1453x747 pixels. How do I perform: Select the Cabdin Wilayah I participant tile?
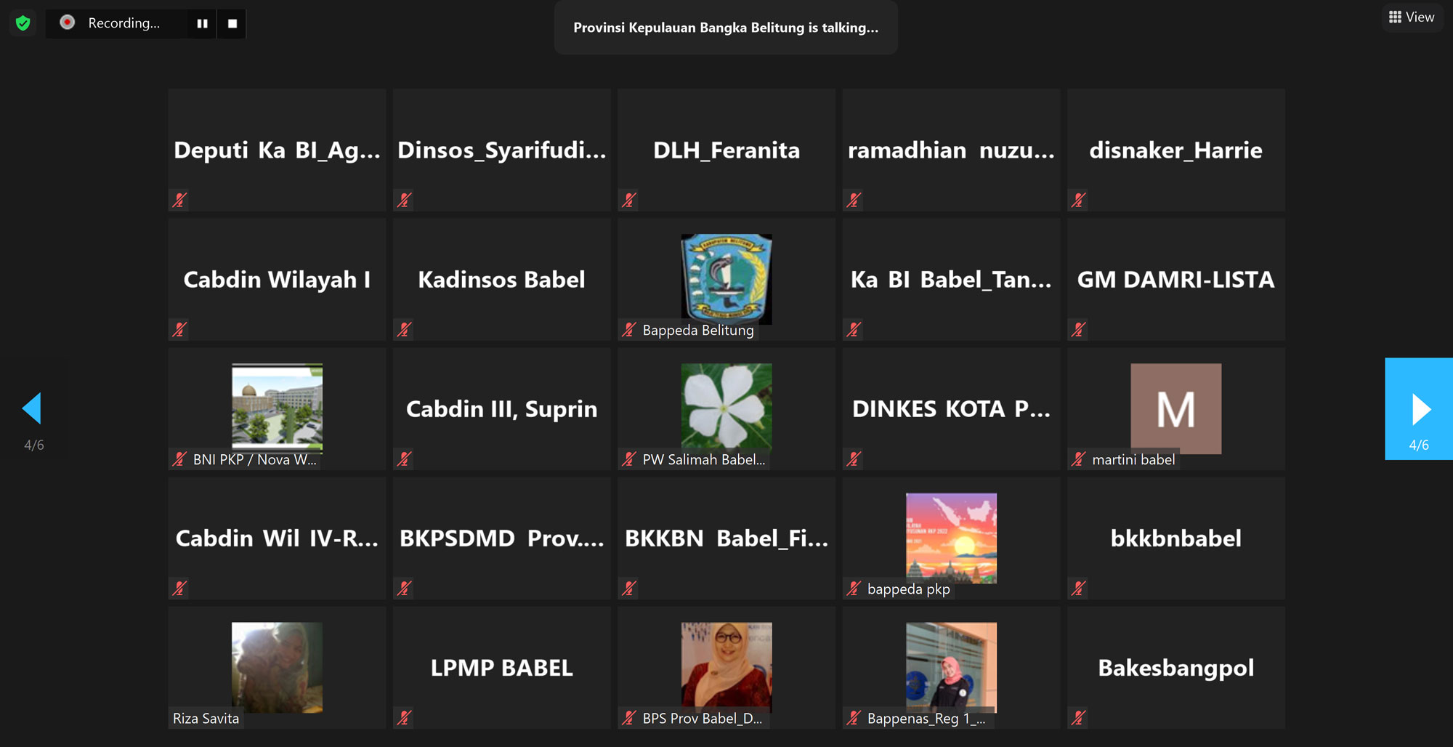277,279
